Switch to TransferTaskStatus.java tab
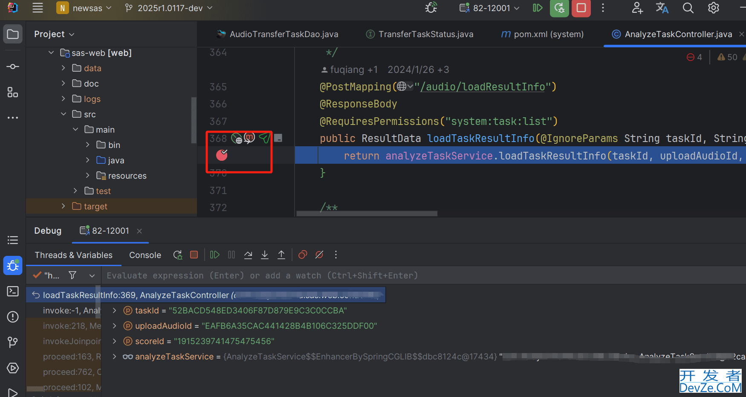Screen dimensions: 746x397 coord(420,34)
